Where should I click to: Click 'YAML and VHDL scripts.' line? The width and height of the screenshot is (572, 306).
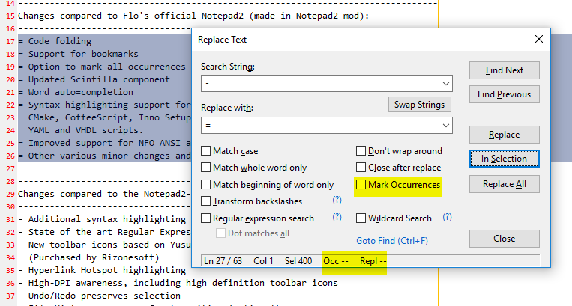pyautogui.click(x=86, y=130)
